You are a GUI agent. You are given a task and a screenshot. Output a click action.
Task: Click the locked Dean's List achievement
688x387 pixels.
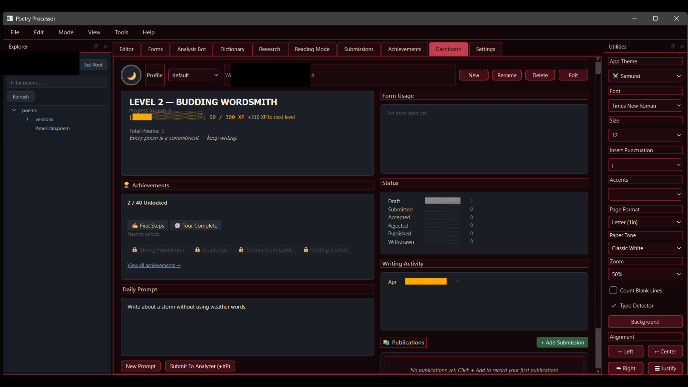[211, 250]
